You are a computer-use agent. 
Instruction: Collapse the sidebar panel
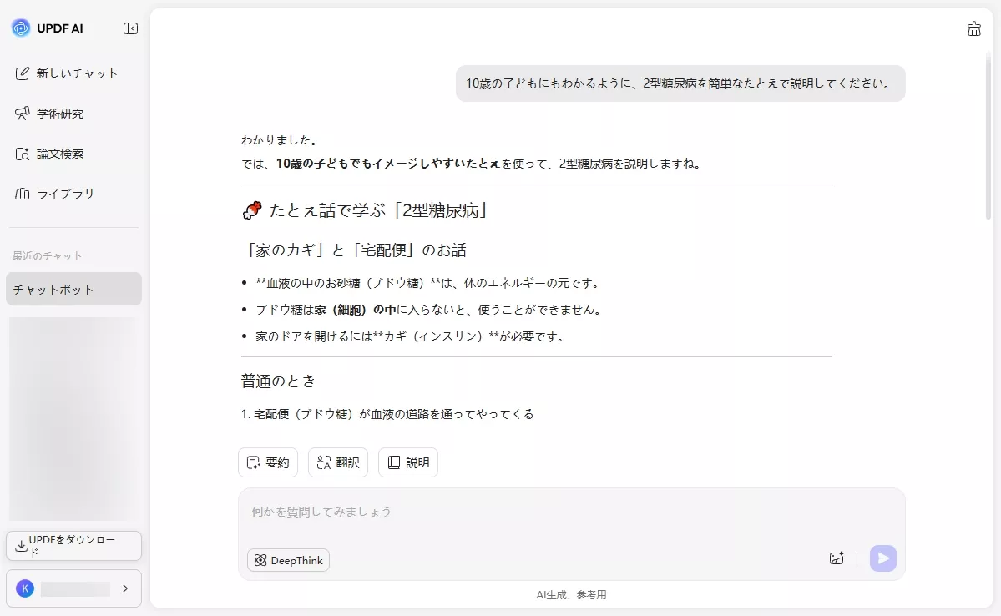130,28
